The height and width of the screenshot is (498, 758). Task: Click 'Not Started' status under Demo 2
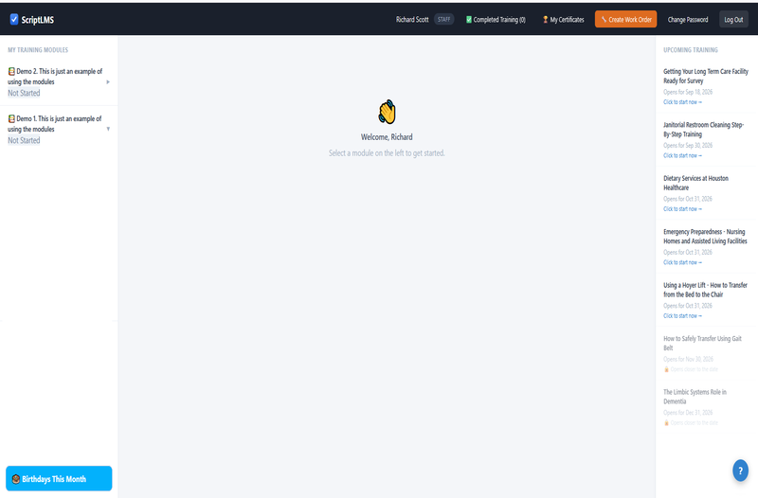pyautogui.click(x=24, y=93)
